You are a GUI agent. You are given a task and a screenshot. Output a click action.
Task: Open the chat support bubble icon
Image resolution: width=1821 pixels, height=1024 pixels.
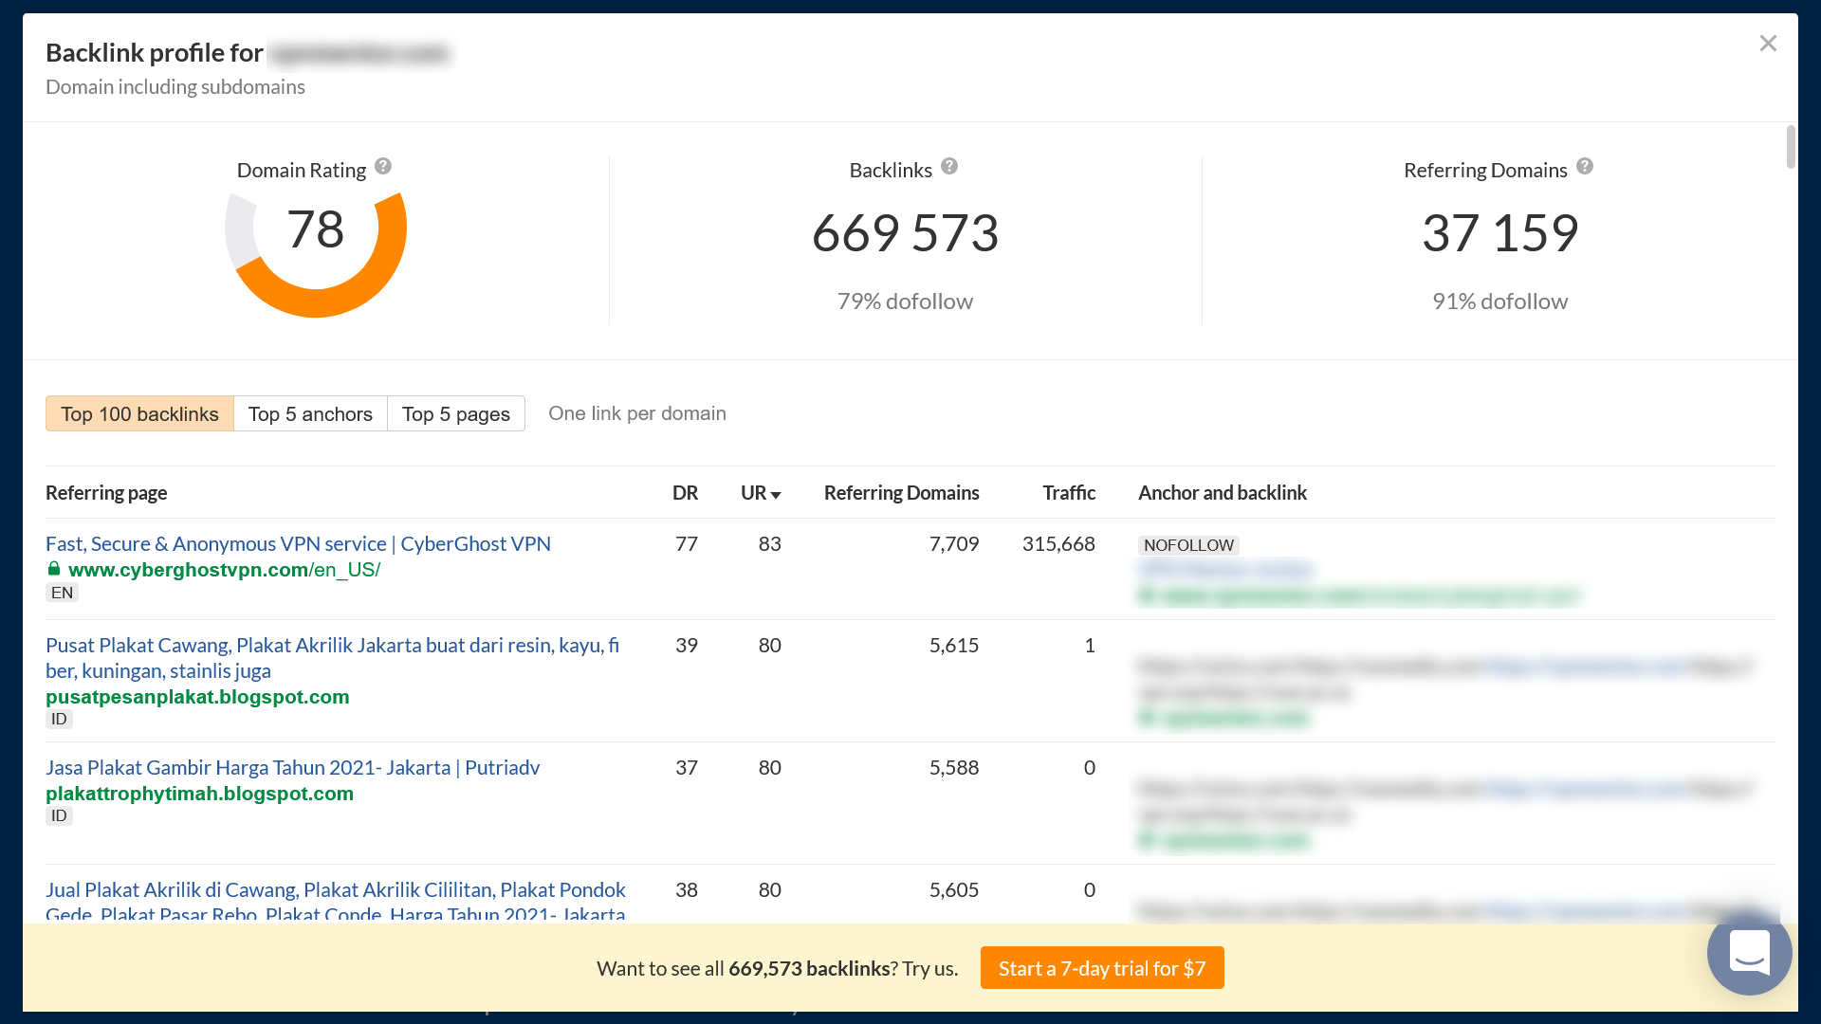[x=1749, y=953]
